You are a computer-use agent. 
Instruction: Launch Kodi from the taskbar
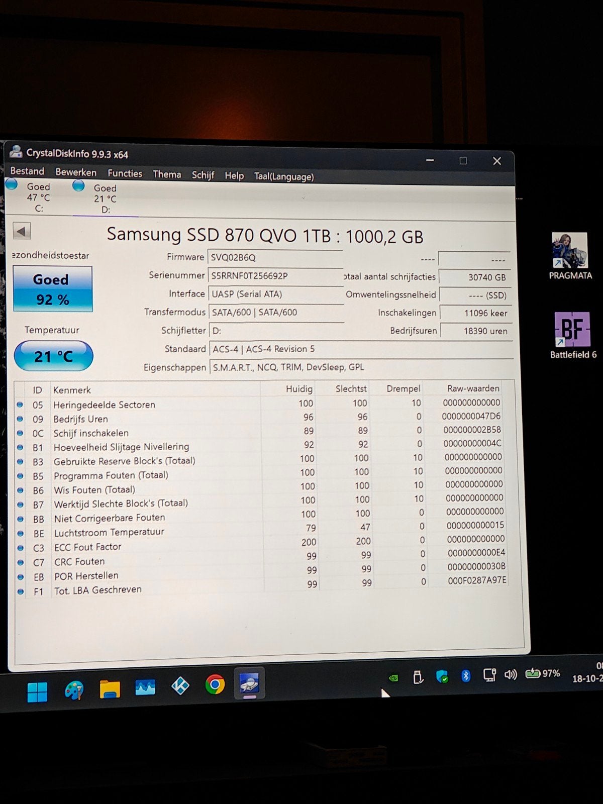click(x=180, y=685)
